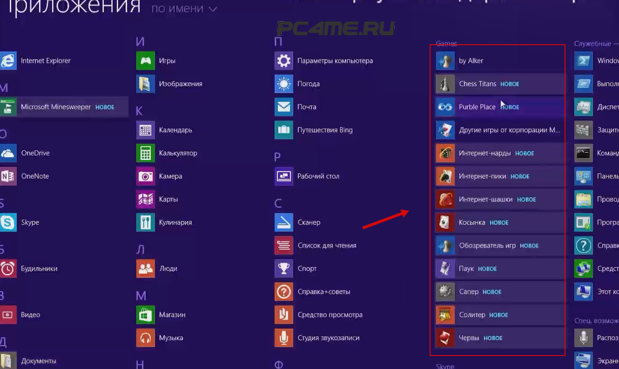Click the "Магазин" app name

click(x=172, y=315)
